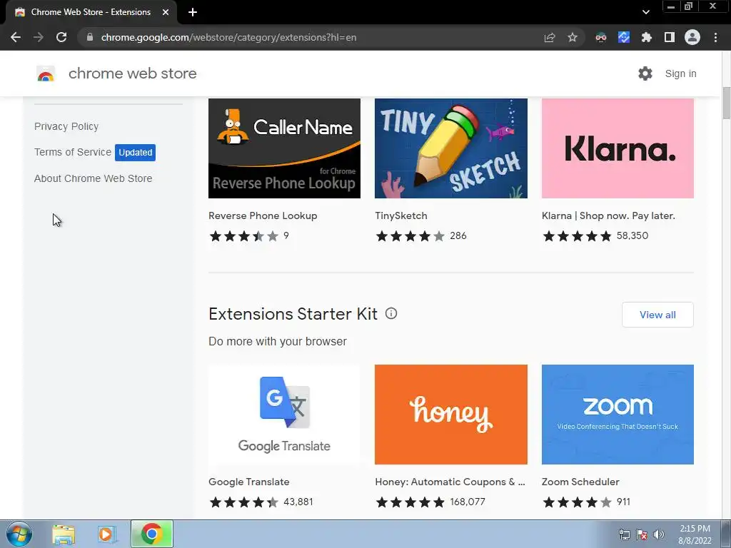Image resolution: width=731 pixels, height=548 pixels.
Task: Expand the tab search dropdown arrow
Action: [645, 12]
